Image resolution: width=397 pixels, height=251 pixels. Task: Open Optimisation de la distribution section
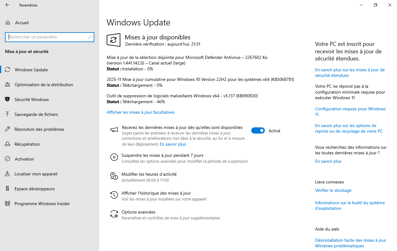click(x=44, y=85)
